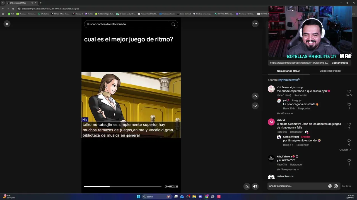Insert a mention with the @ icon

pos(330,186)
